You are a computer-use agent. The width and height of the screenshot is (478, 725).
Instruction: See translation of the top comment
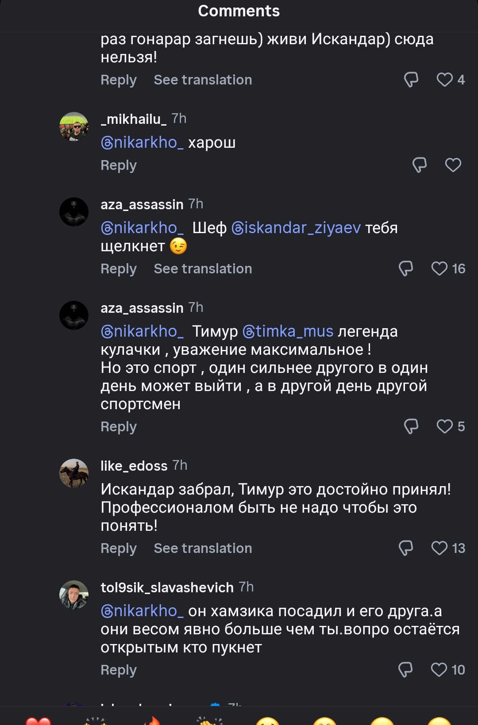pyautogui.click(x=203, y=80)
